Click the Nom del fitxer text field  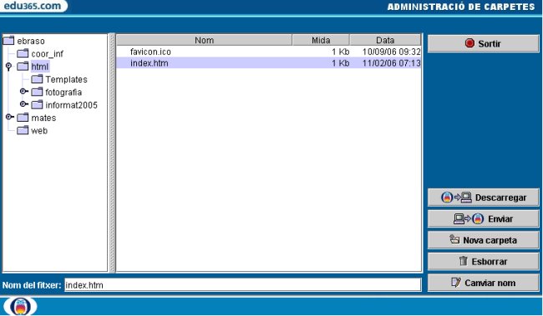243,285
